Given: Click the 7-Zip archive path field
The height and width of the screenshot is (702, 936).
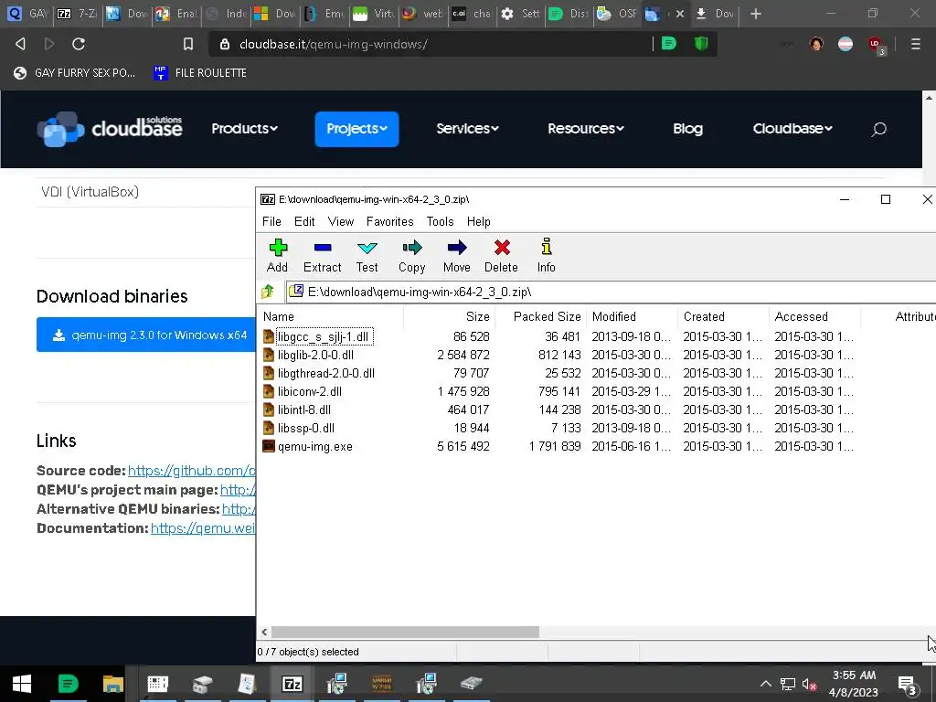Looking at the screenshot, I should tap(611, 292).
